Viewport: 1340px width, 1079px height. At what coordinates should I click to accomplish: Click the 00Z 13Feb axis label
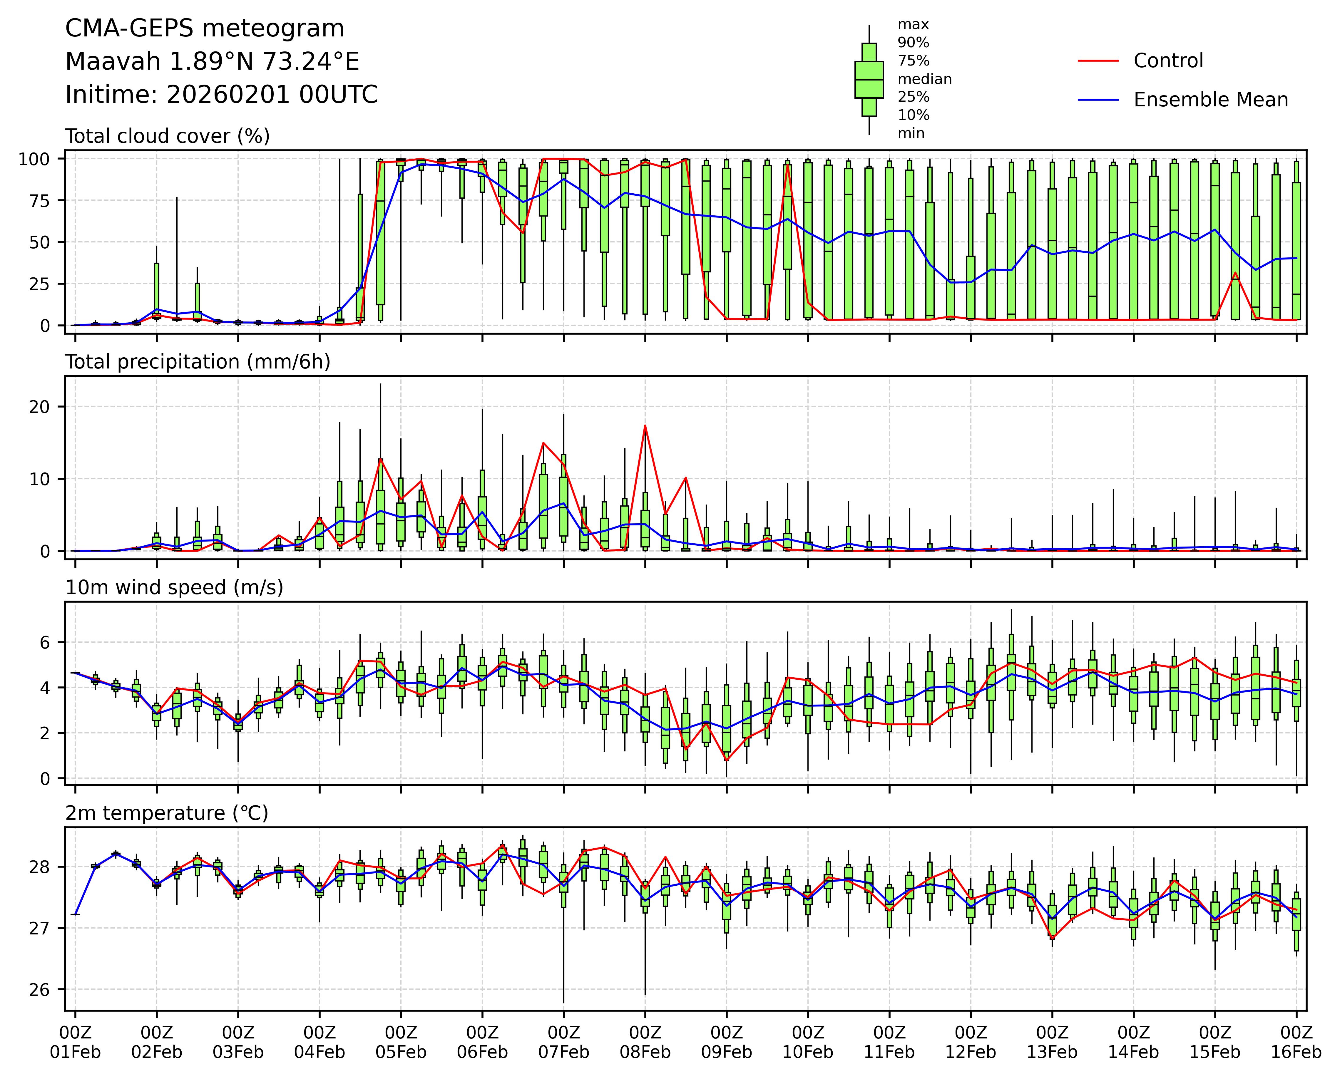pos(1052,1042)
